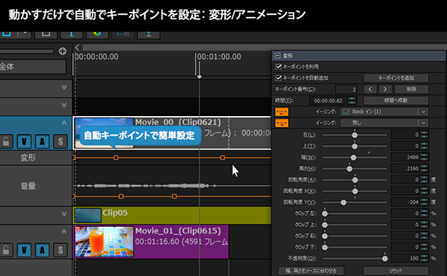The image size is (447, 276).
Task: Click the upper orange easing-in icon button
Action: (x=282, y=112)
